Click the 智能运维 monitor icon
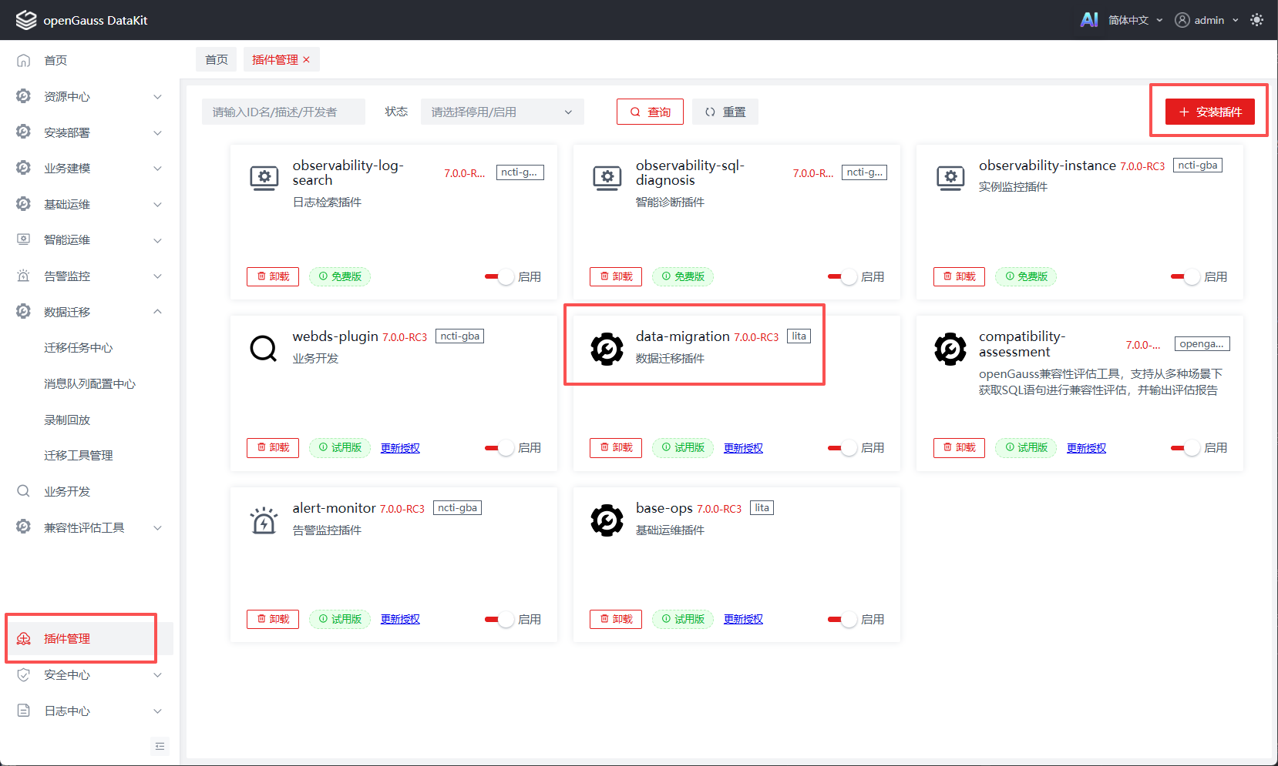The width and height of the screenshot is (1278, 766). coord(24,239)
